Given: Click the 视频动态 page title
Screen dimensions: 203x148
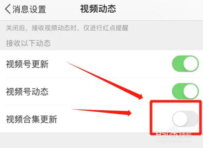Looking at the screenshot, I should pyautogui.click(x=98, y=9).
